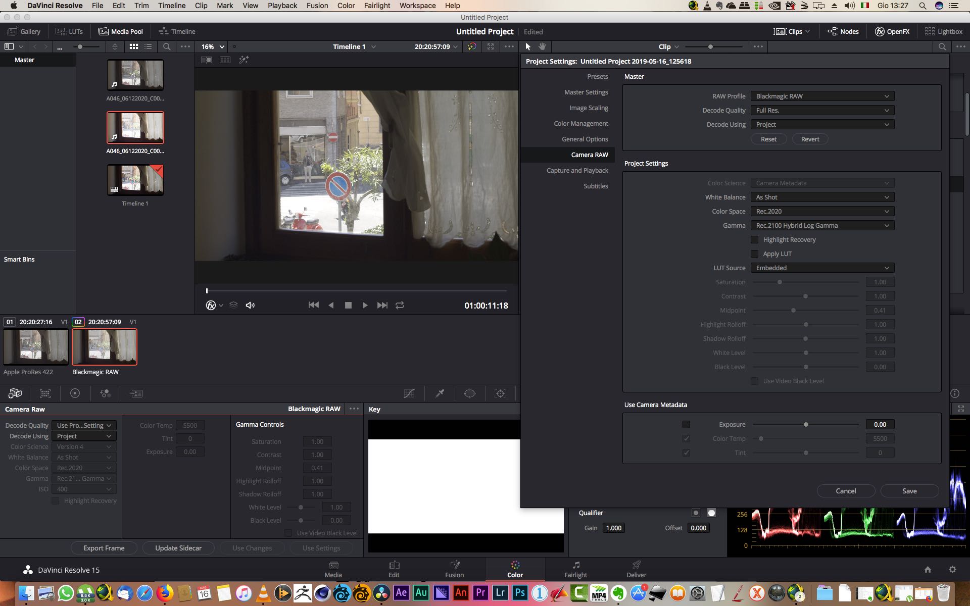Open the White Balance As Shot dropdown
The image size is (970, 606).
822,197
